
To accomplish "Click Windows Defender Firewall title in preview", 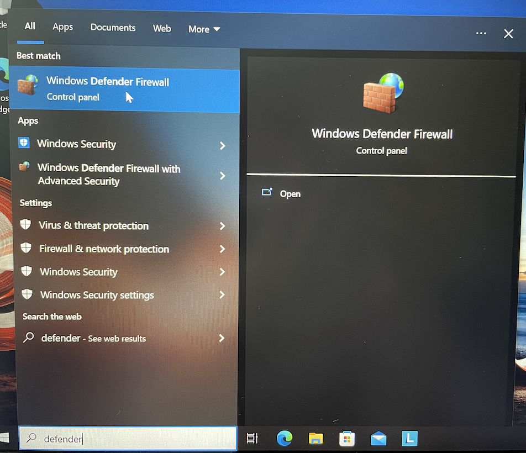I will (x=382, y=134).
